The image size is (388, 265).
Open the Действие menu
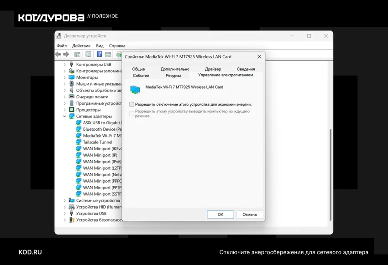81,46
